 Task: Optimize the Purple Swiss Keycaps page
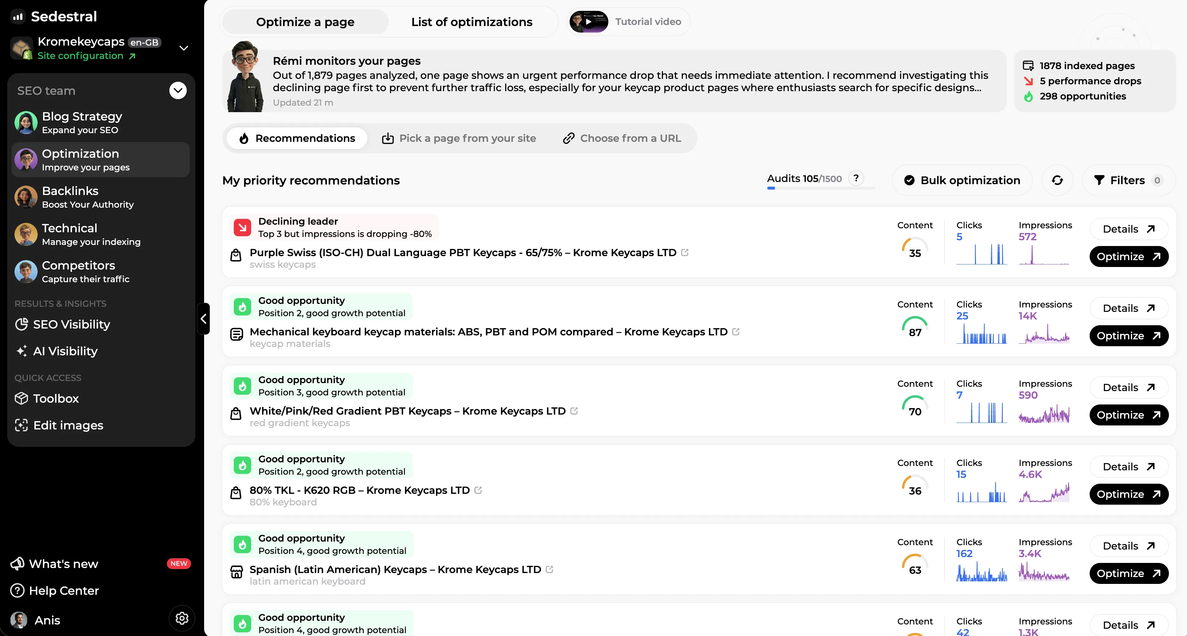click(x=1129, y=256)
